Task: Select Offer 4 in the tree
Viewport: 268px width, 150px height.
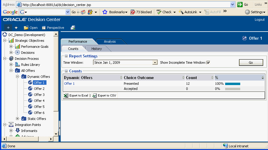Action: pyautogui.click(x=39, y=101)
